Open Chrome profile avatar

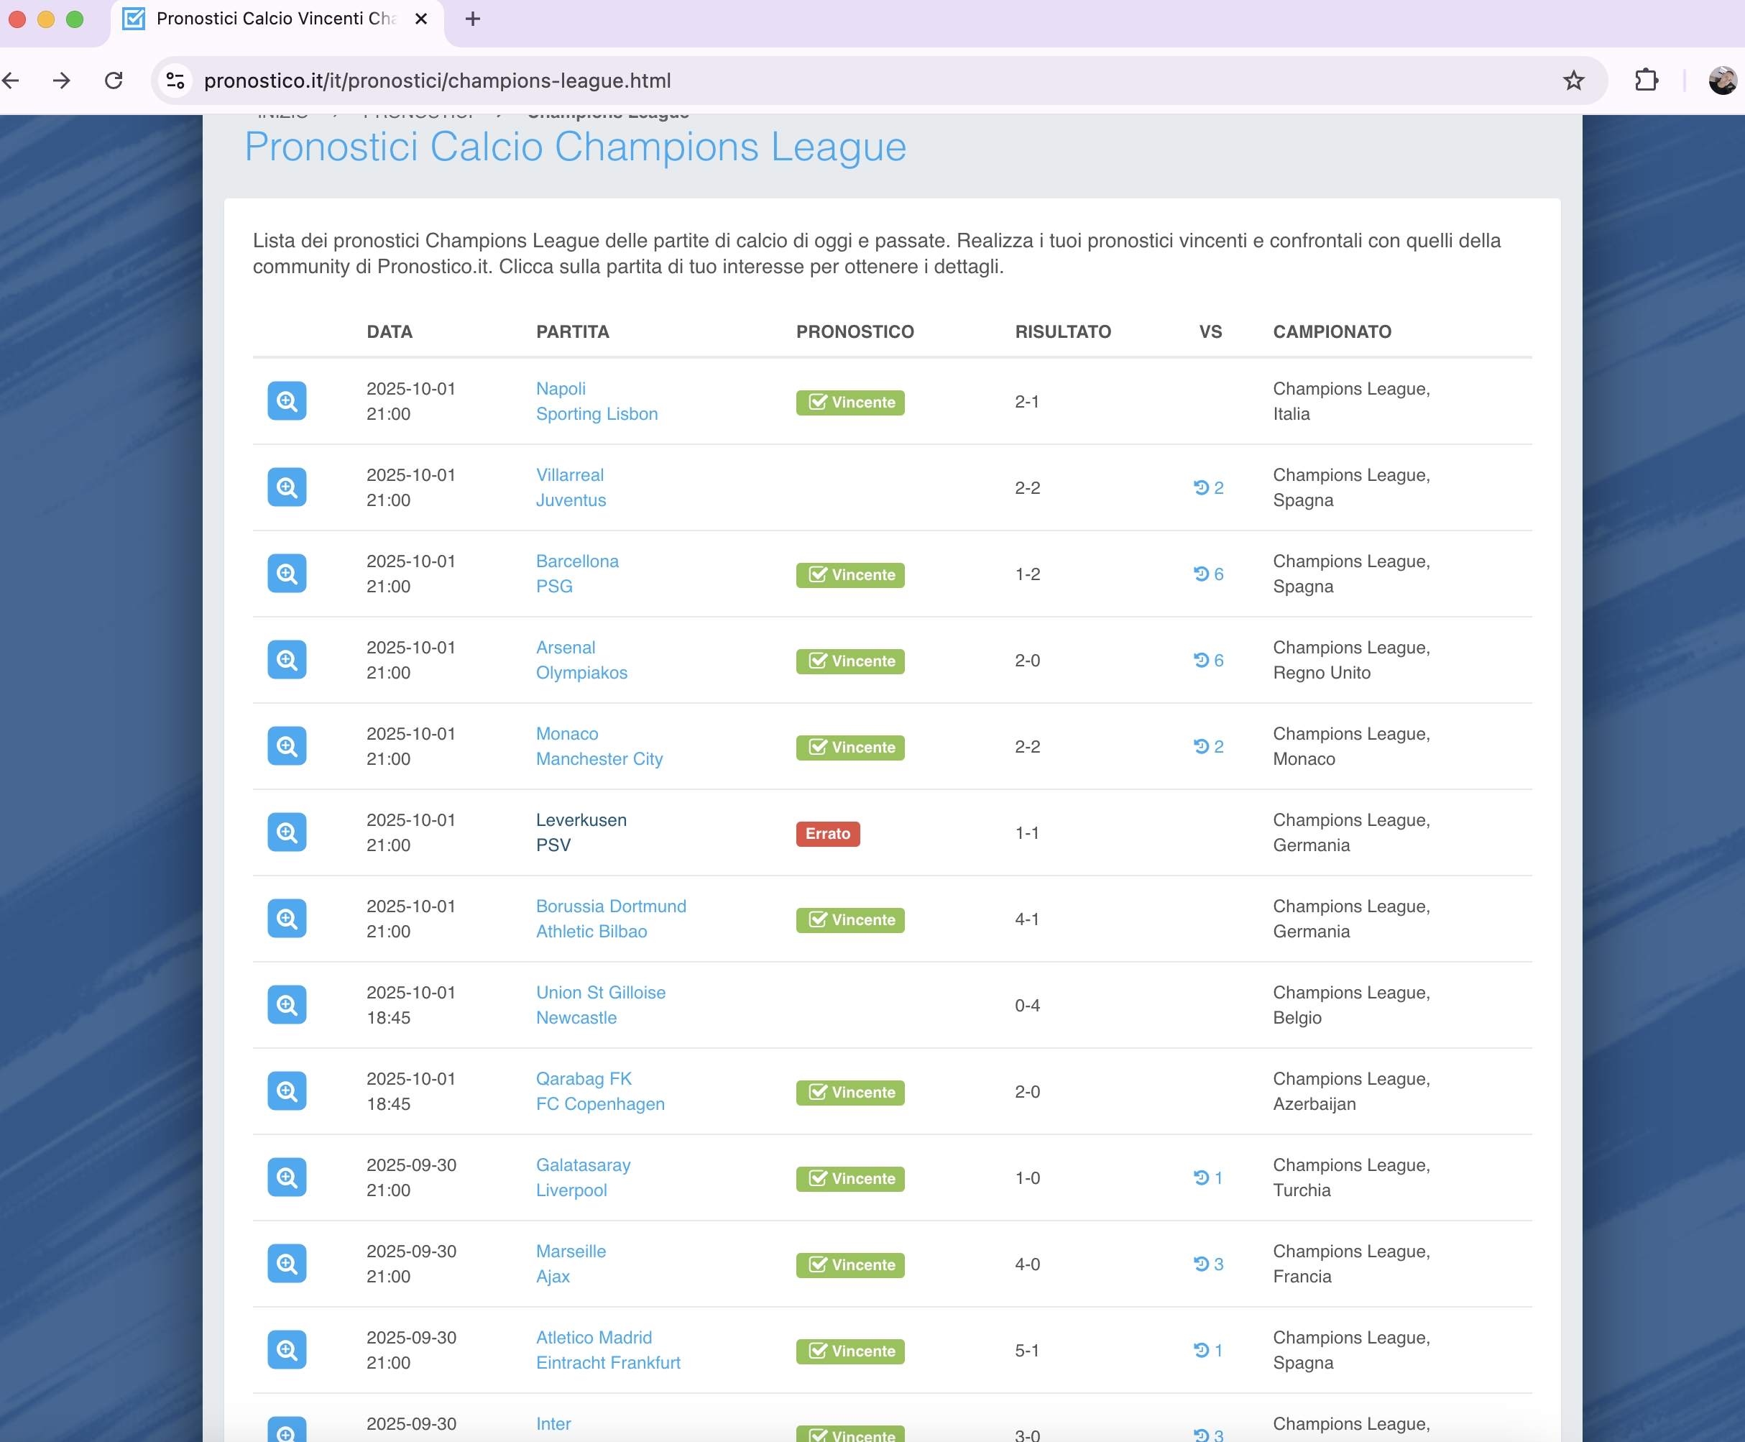point(1722,81)
